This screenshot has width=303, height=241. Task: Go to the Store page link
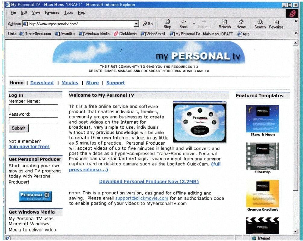click(92, 83)
